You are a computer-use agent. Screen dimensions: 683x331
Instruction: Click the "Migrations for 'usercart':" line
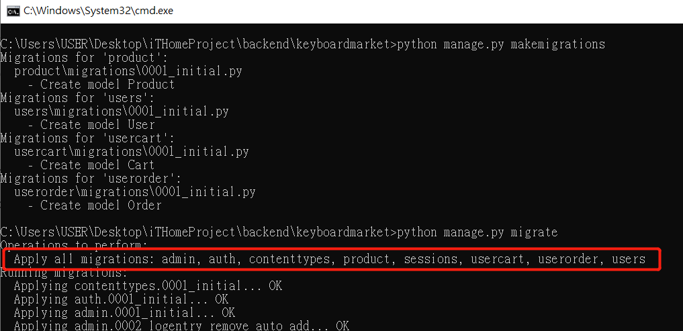click(87, 138)
